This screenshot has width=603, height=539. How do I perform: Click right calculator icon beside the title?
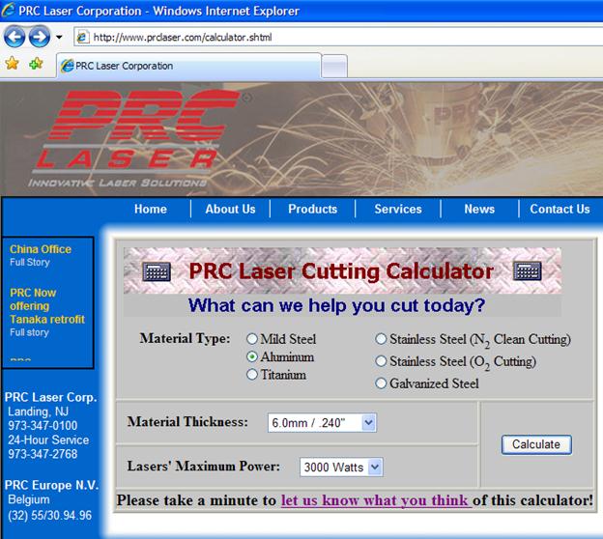[528, 271]
